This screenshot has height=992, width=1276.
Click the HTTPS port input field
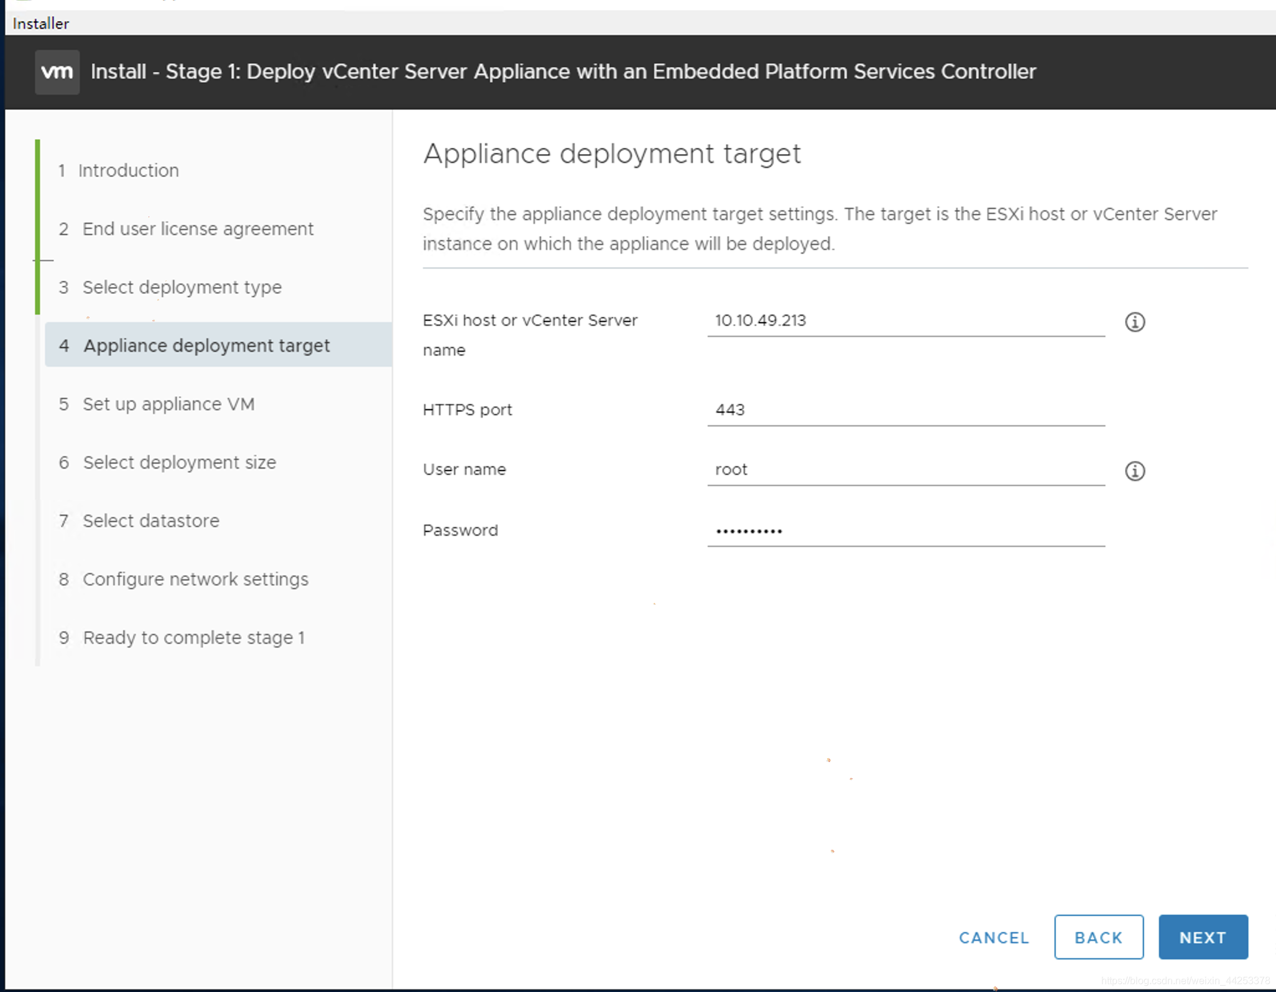coord(909,409)
